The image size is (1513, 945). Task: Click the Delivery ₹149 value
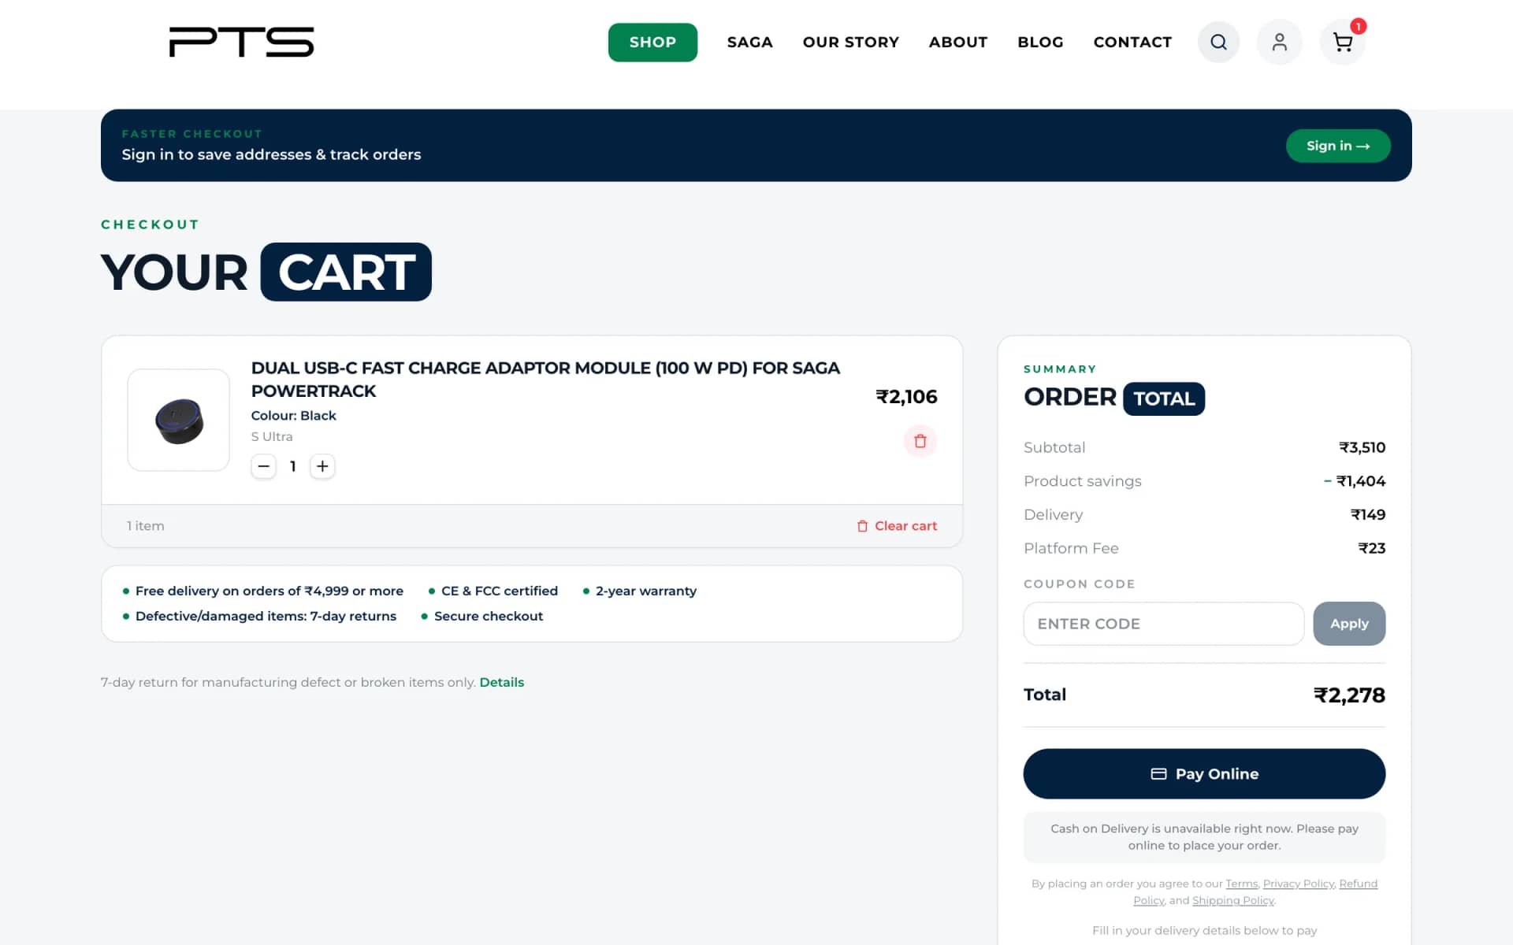1367,514
